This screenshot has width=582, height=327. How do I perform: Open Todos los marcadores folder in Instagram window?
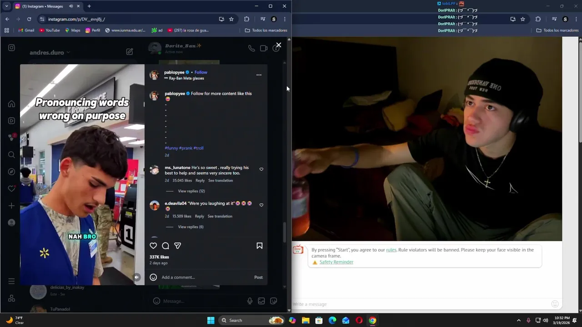266,30
